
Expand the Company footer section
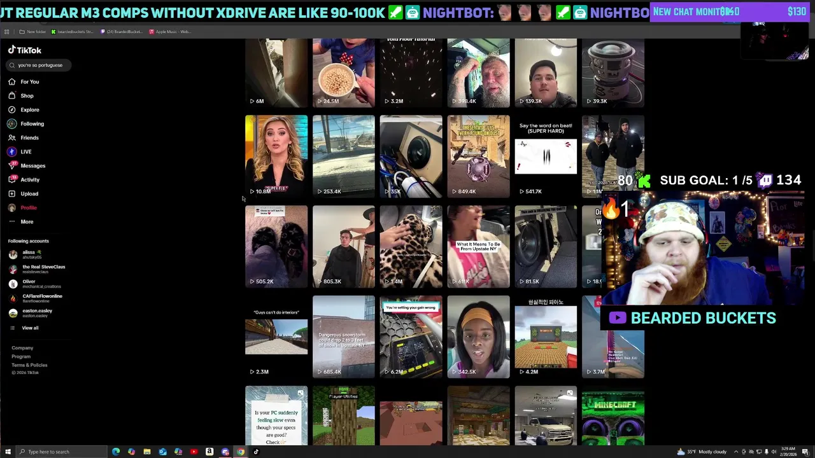point(22,348)
